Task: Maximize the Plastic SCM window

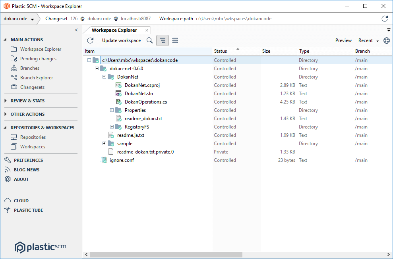Action: pyautogui.click(x=365, y=6)
